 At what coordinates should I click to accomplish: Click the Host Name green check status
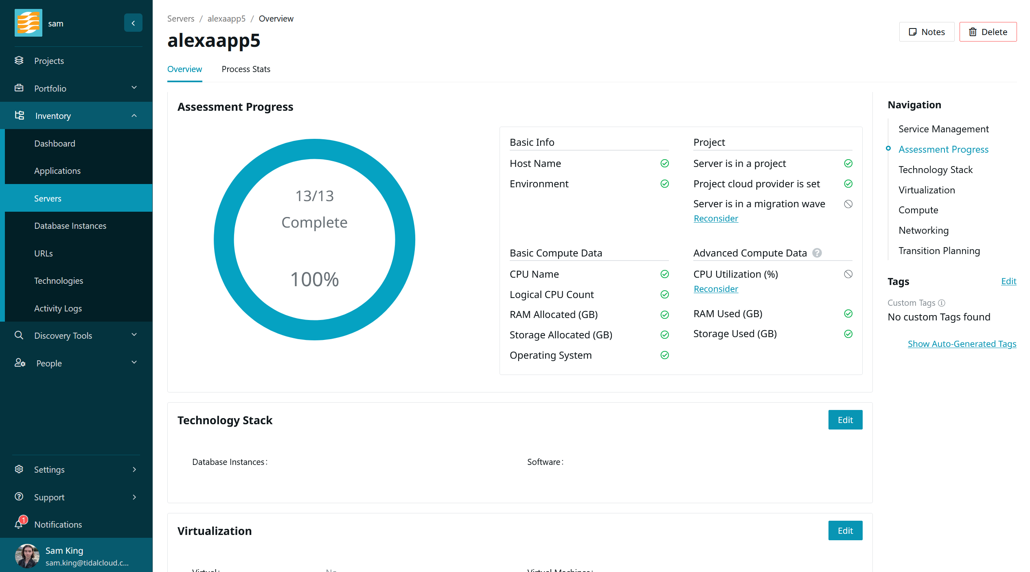(x=664, y=163)
